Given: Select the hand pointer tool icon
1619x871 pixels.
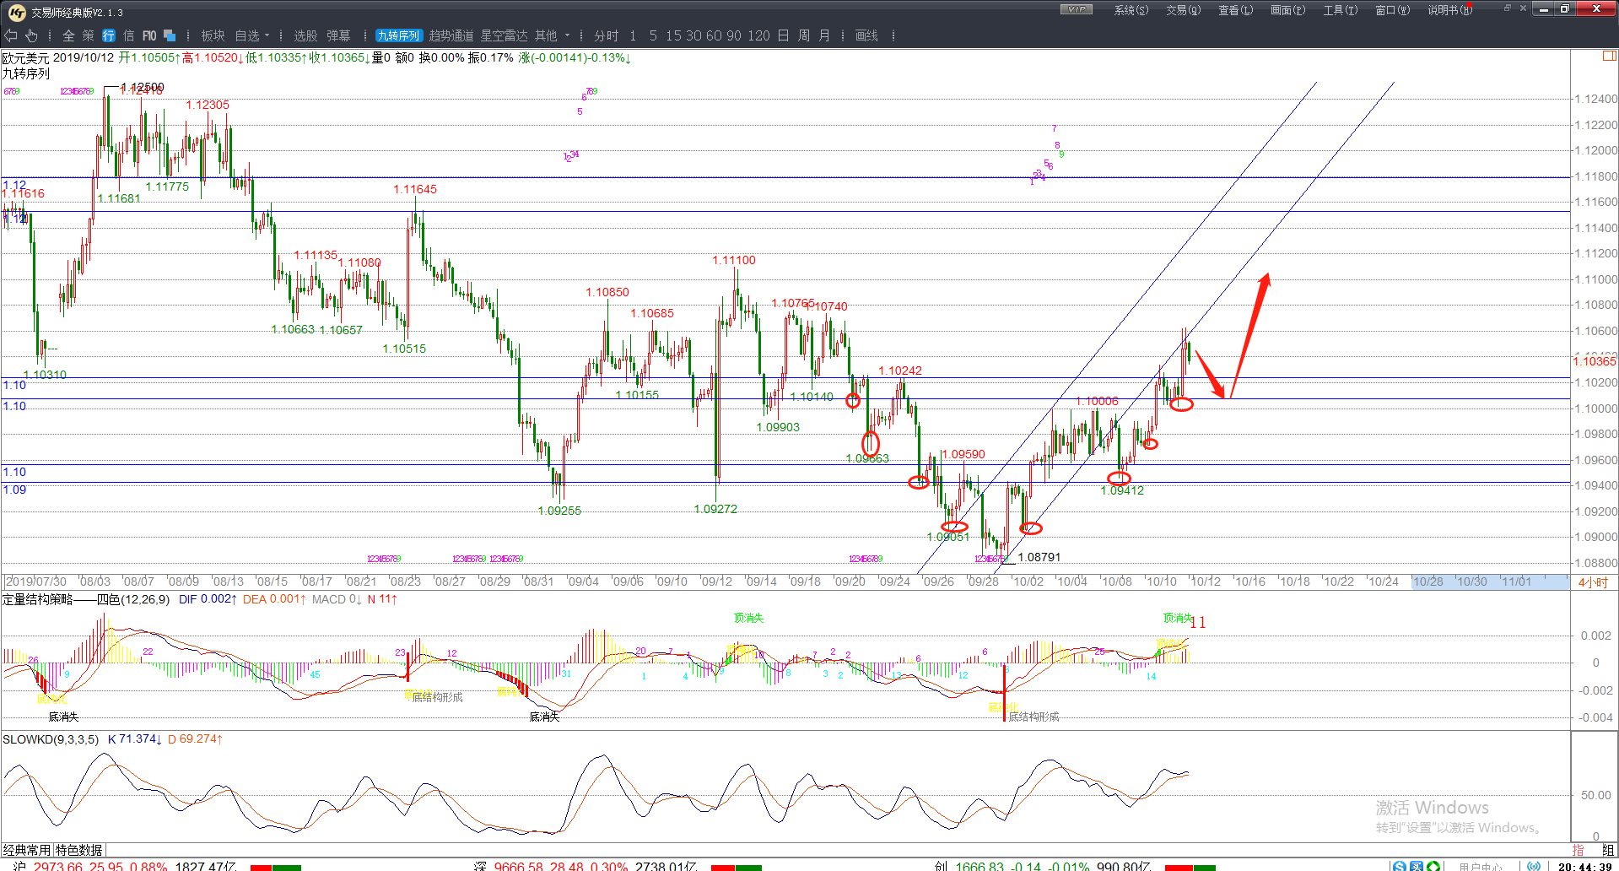Looking at the screenshot, I should click(31, 35).
